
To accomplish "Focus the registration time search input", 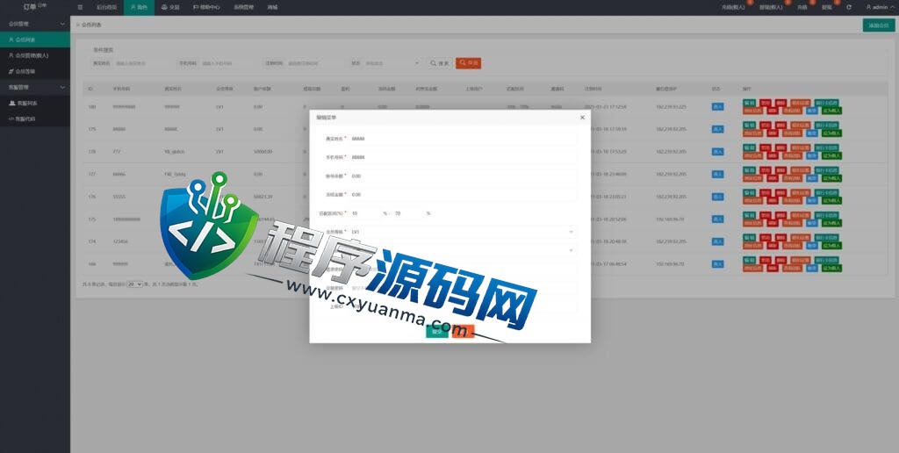I will (x=315, y=63).
